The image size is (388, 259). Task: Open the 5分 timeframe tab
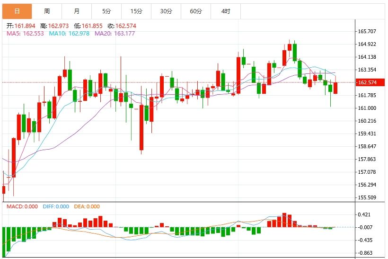(106, 11)
